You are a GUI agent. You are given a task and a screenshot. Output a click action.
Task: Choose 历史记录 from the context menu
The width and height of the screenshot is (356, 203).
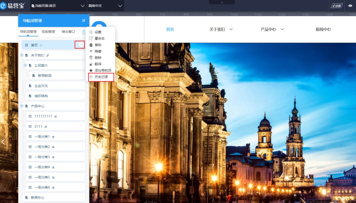point(101,77)
